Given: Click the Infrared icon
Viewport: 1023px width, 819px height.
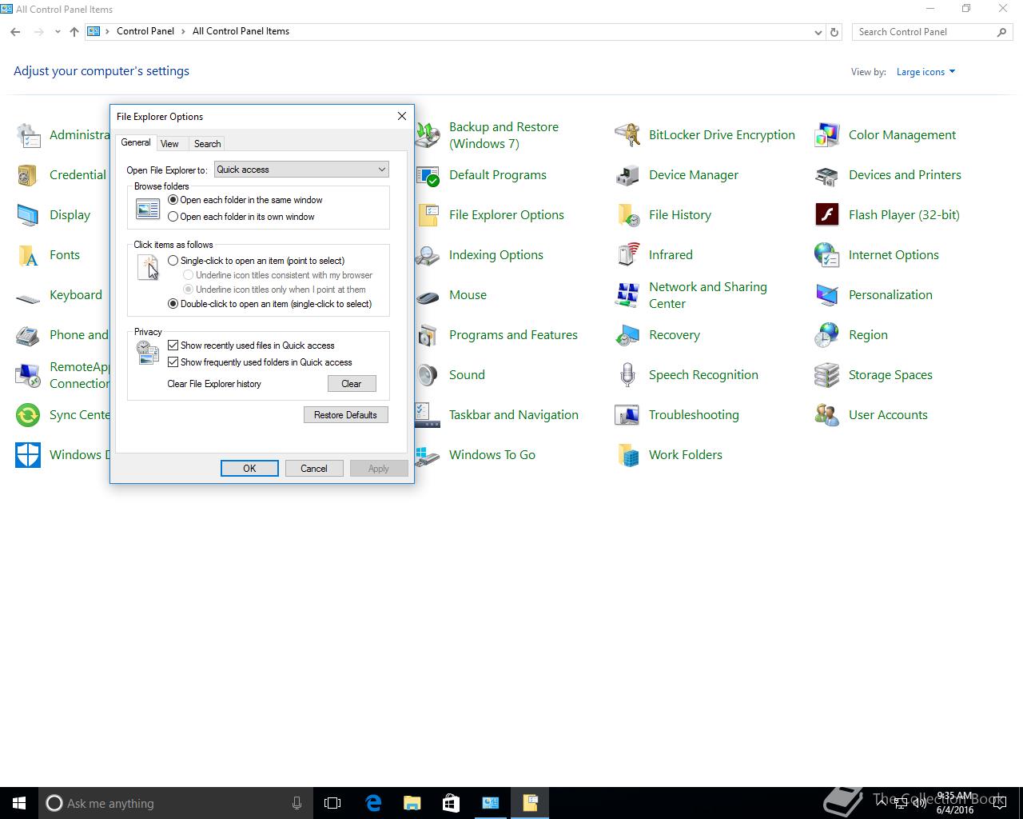Looking at the screenshot, I should click(x=627, y=255).
